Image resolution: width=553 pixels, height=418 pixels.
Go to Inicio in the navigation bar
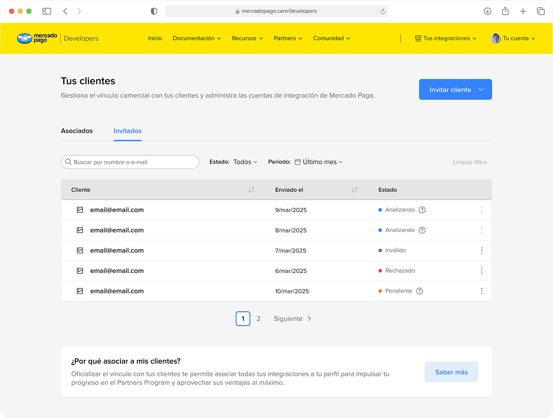click(x=155, y=38)
